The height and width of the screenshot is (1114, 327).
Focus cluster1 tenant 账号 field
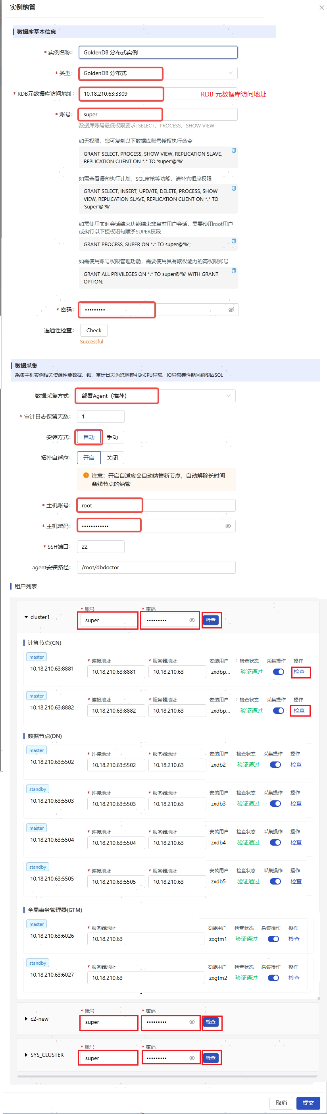[109, 620]
